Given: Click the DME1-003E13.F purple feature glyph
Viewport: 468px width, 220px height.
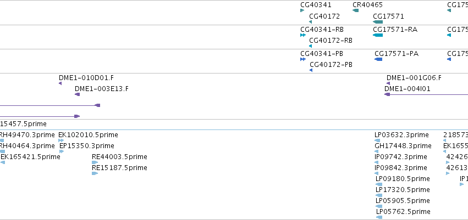Looking at the screenshot, I should 78,94.
